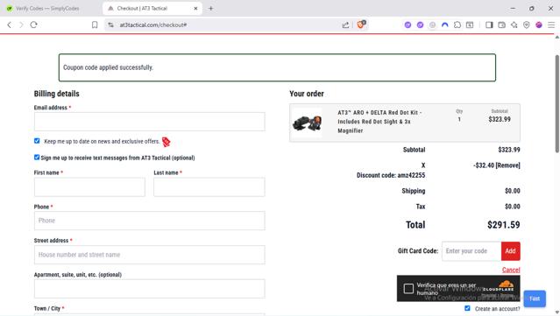Click the AT3 ARO + DELTA product thumbnail

(307, 123)
